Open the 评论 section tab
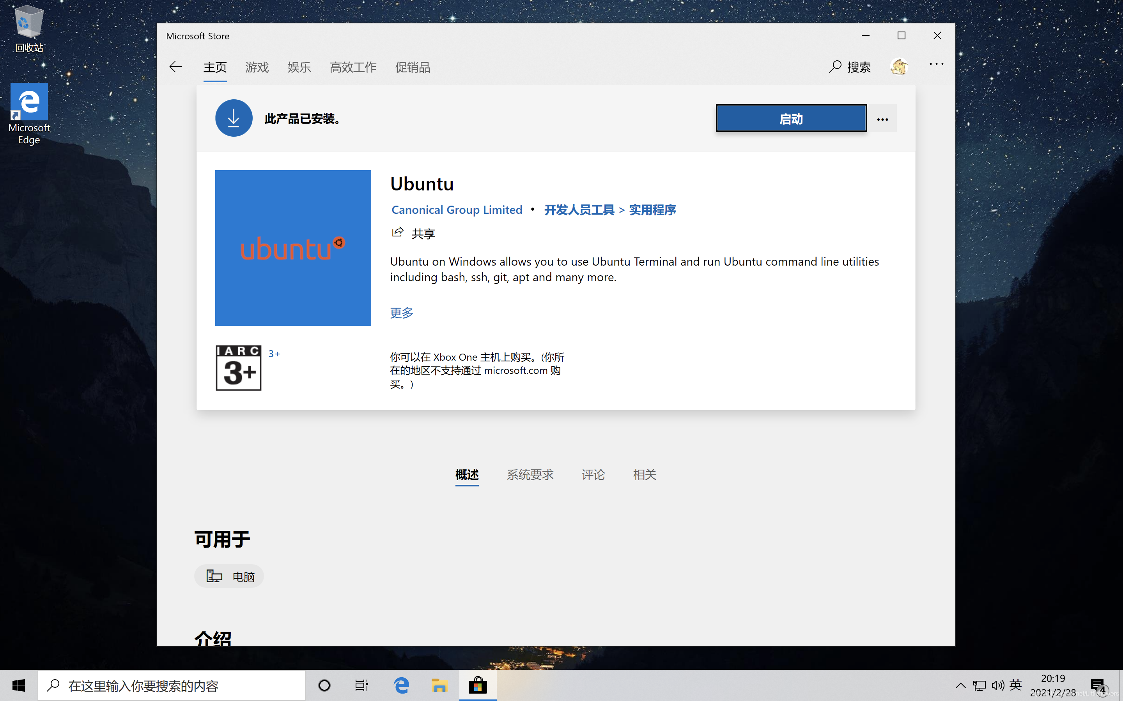 click(593, 475)
